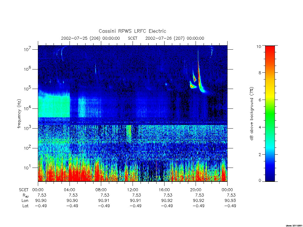Click the frequency tick label 10^7
The height and width of the screenshot is (227, 303).
[28, 49]
